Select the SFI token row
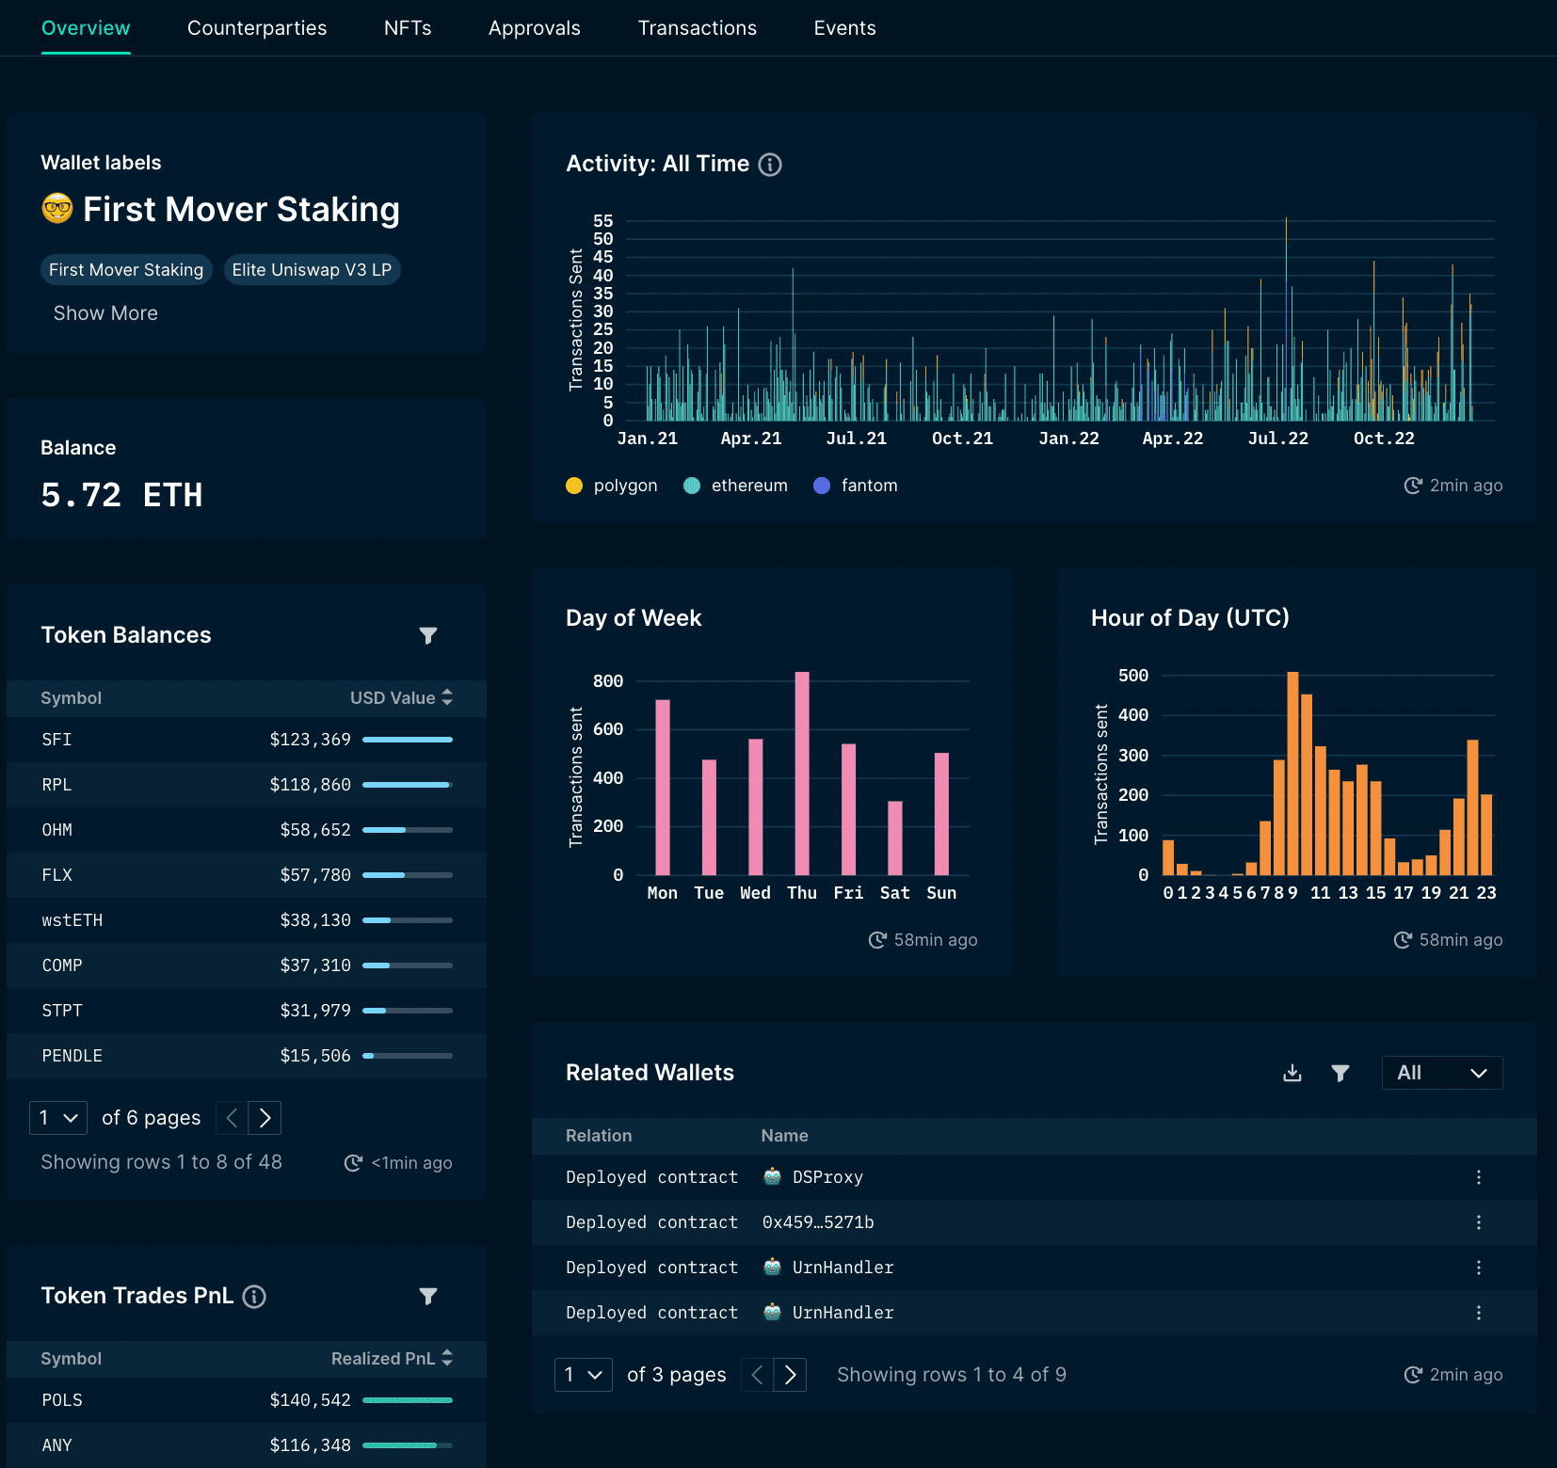The image size is (1557, 1468). tap(247, 740)
